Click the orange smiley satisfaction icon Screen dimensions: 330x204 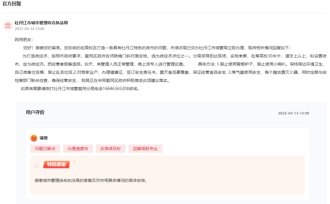(x=34, y=138)
